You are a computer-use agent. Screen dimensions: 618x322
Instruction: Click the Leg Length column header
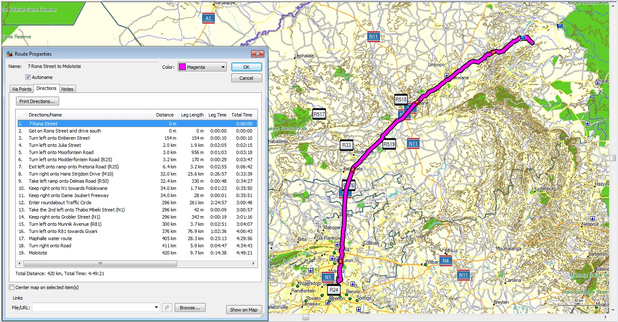pos(192,115)
